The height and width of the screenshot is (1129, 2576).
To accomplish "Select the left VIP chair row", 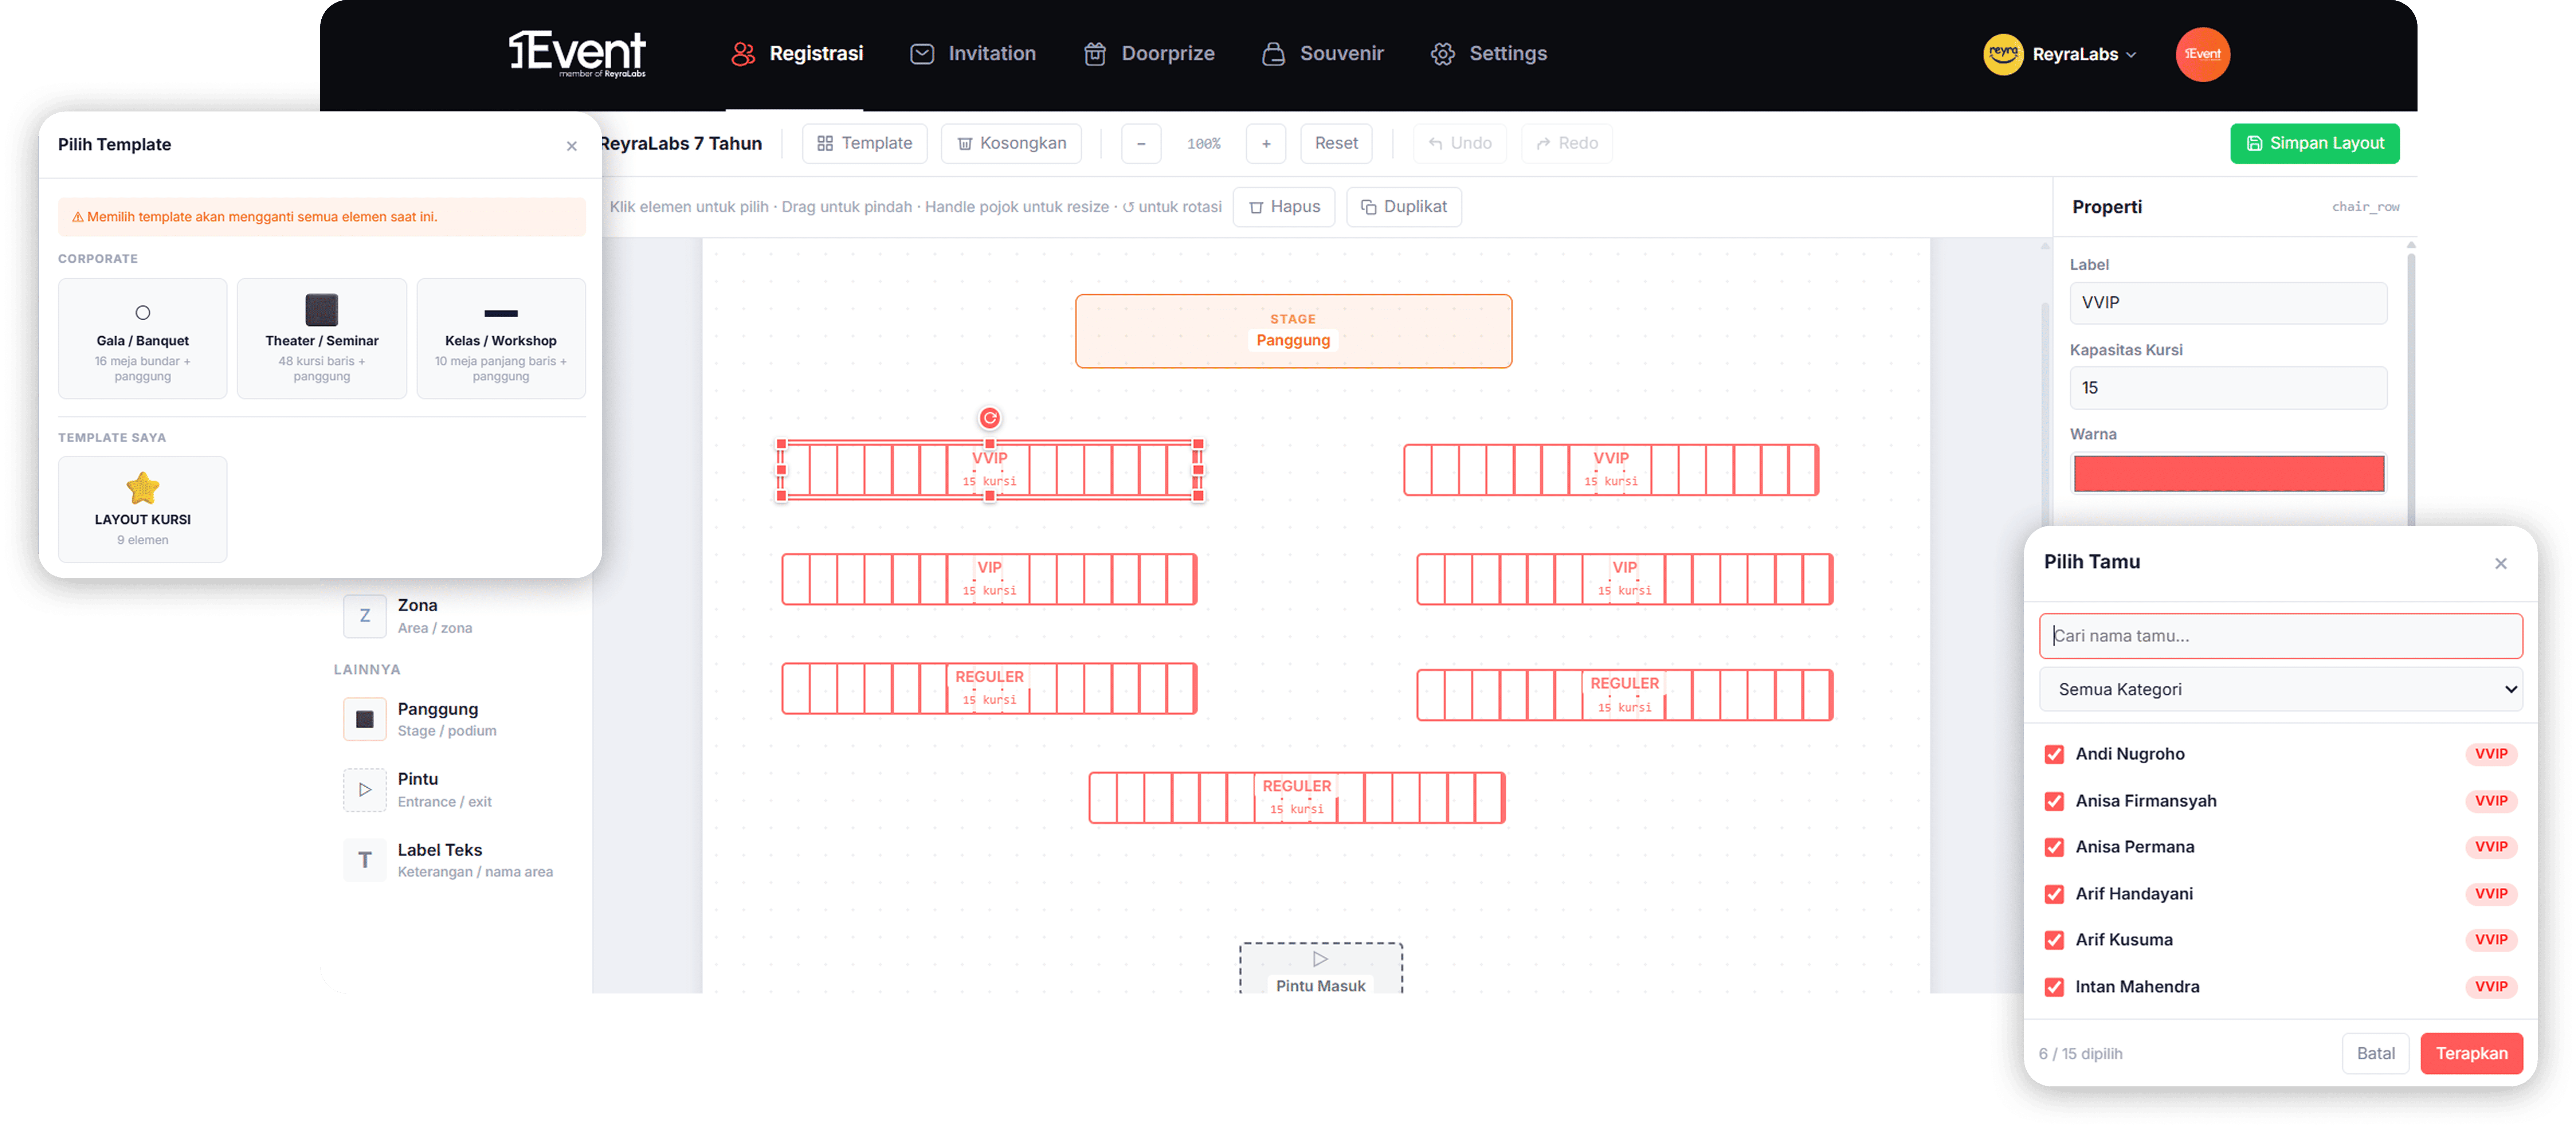I will [989, 579].
